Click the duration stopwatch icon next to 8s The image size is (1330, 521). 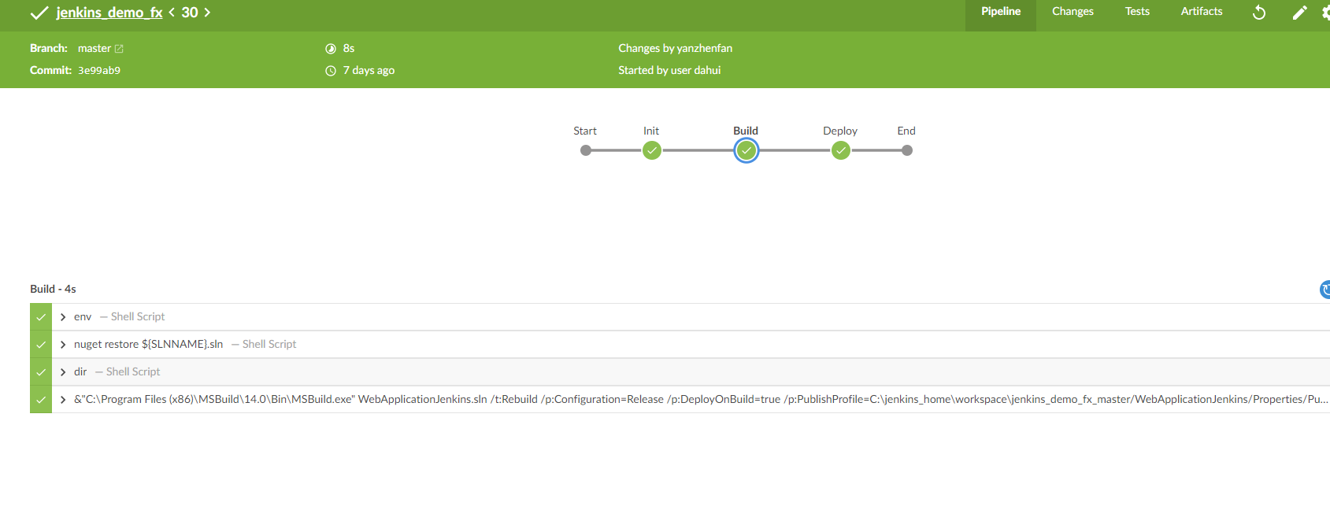pos(331,49)
